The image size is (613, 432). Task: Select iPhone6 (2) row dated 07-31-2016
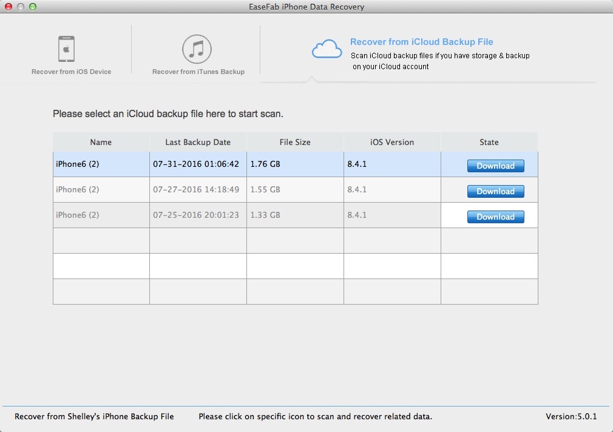pyautogui.click(x=295, y=164)
